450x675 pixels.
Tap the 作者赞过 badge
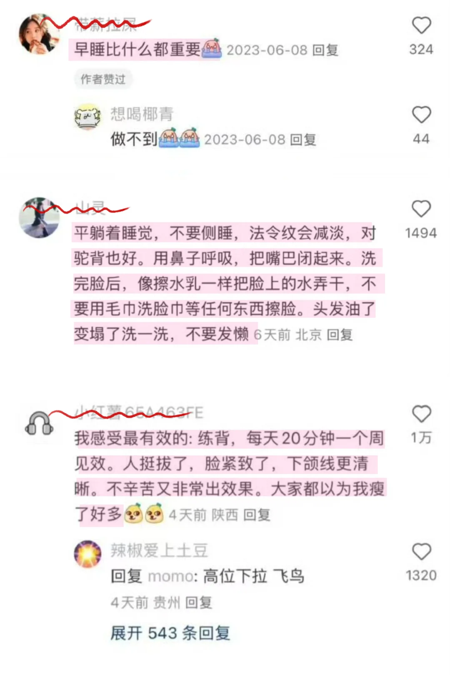coord(103,79)
